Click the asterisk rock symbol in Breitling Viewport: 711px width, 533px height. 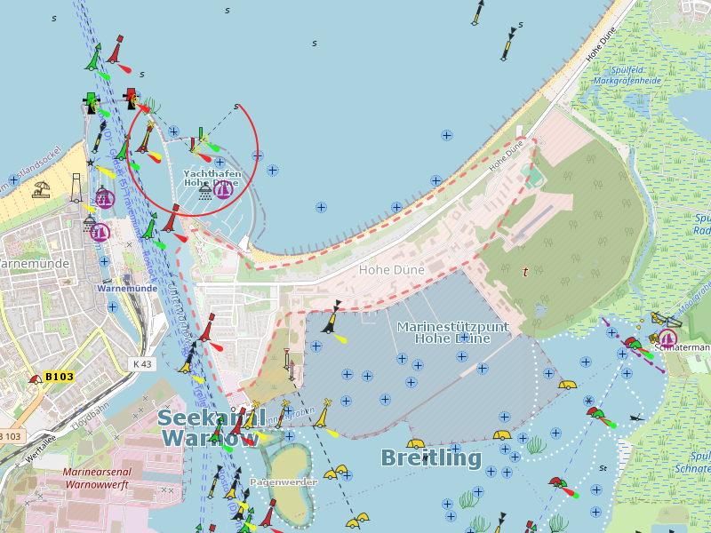coord(588,402)
